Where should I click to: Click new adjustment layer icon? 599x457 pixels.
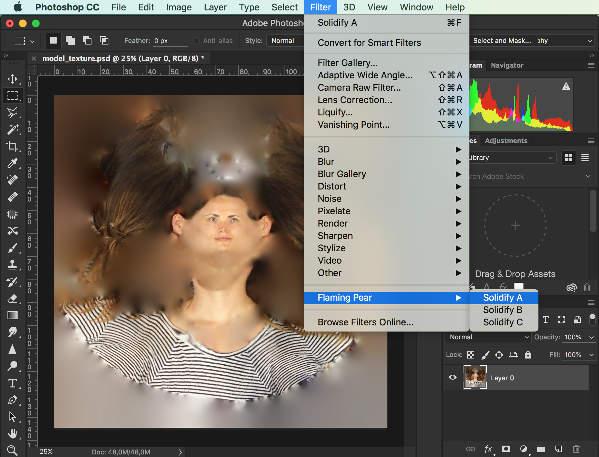click(x=523, y=449)
